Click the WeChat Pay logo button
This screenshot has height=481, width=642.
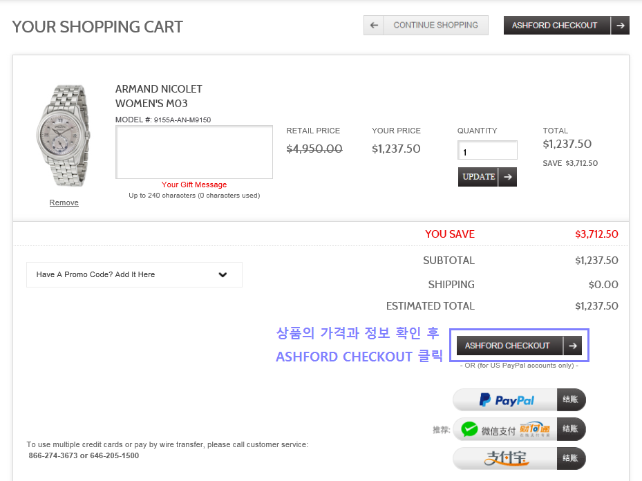pyautogui.click(x=505, y=429)
